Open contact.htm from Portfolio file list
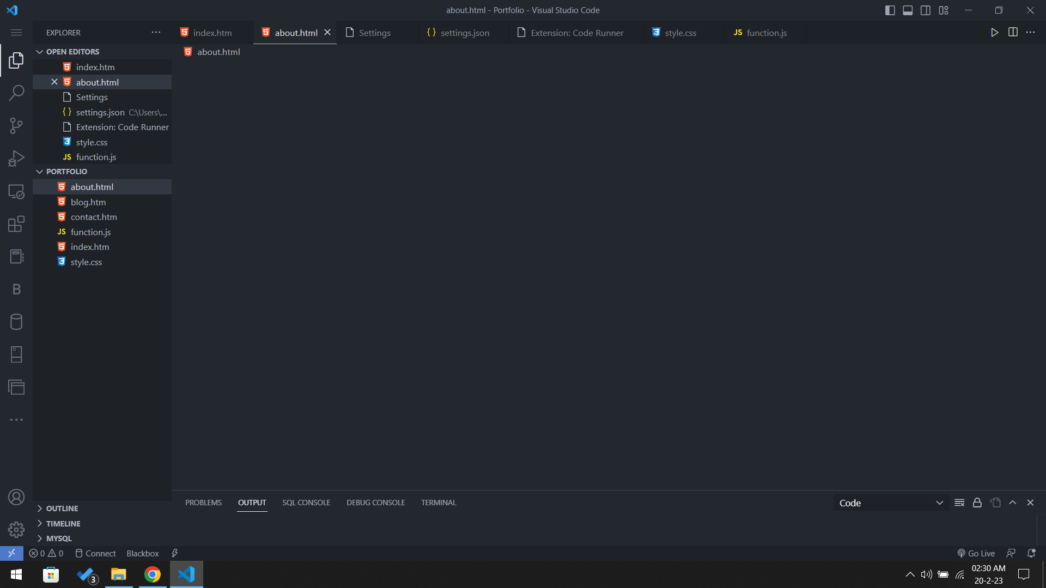 [94, 217]
